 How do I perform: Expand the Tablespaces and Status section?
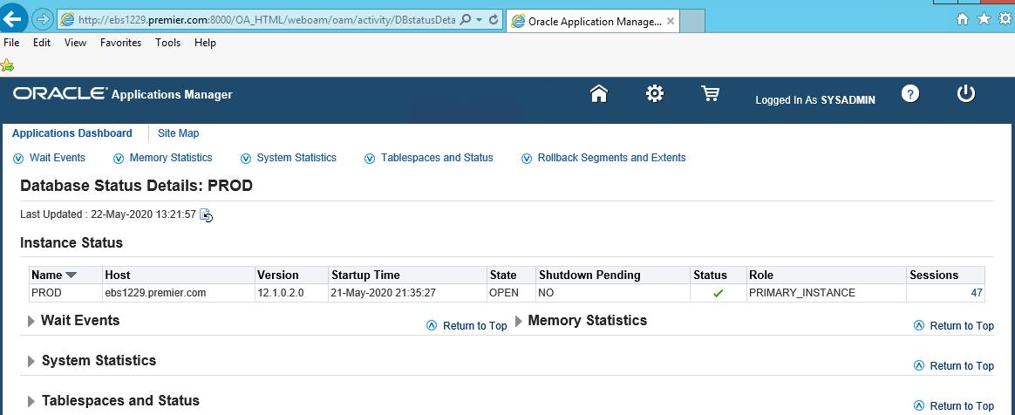(x=31, y=402)
